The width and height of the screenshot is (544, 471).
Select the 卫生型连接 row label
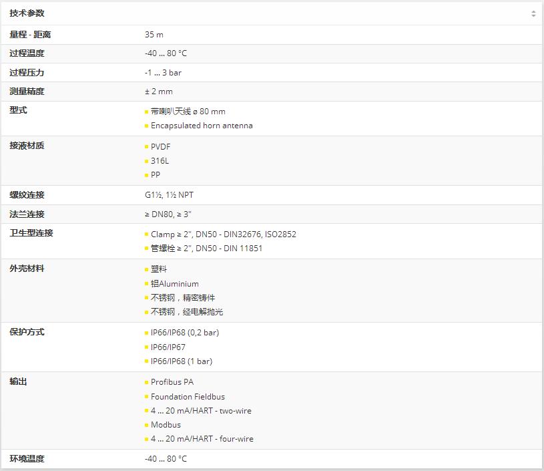pos(31,233)
